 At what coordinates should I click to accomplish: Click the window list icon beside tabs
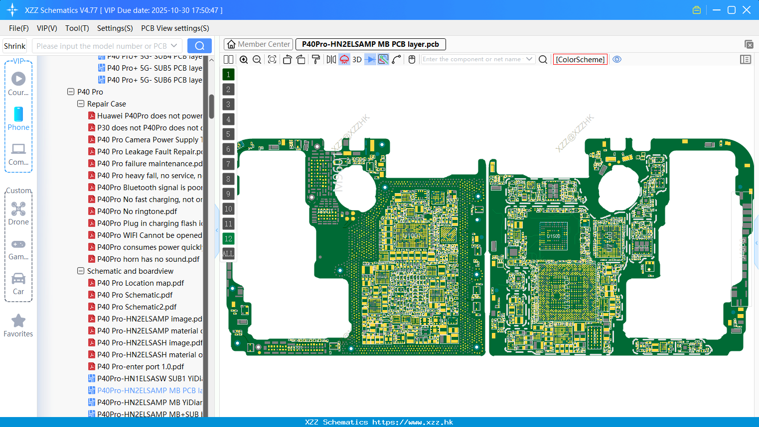pos(749,44)
